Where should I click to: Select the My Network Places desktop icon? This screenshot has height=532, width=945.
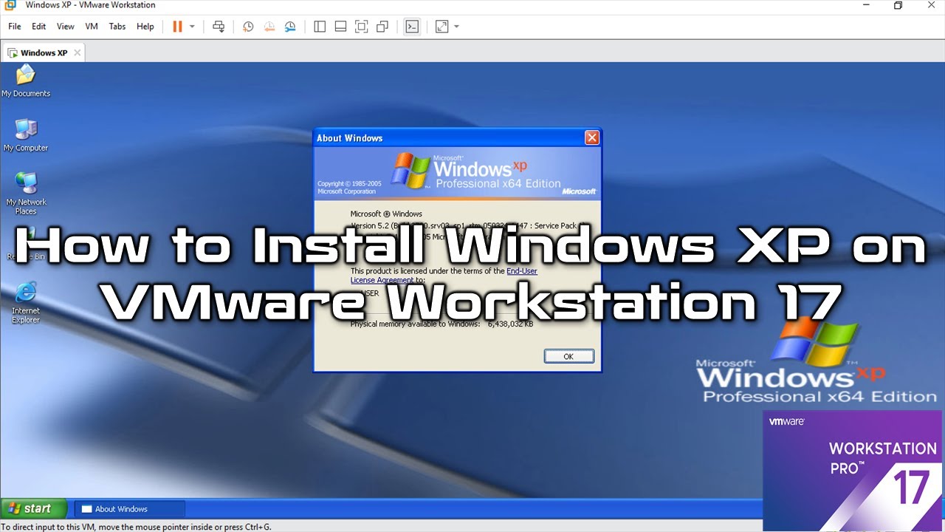click(26, 194)
